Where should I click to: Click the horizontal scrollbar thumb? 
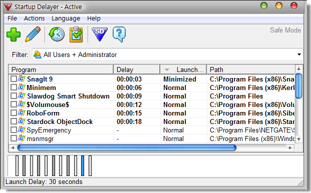pyautogui.click(x=127, y=147)
